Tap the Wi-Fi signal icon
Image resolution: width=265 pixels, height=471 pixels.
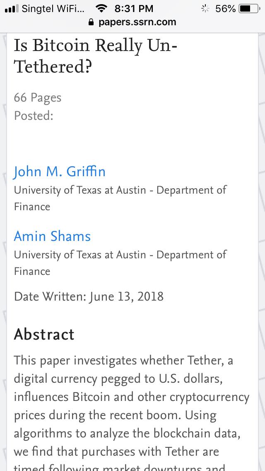click(101, 8)
